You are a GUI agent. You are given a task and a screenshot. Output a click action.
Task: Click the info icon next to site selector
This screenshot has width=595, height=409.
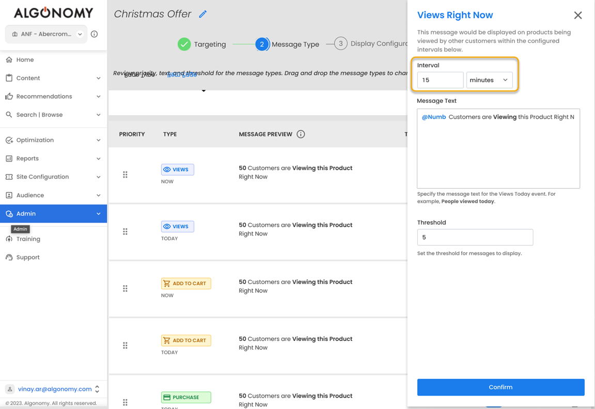[x=94, y=34]
